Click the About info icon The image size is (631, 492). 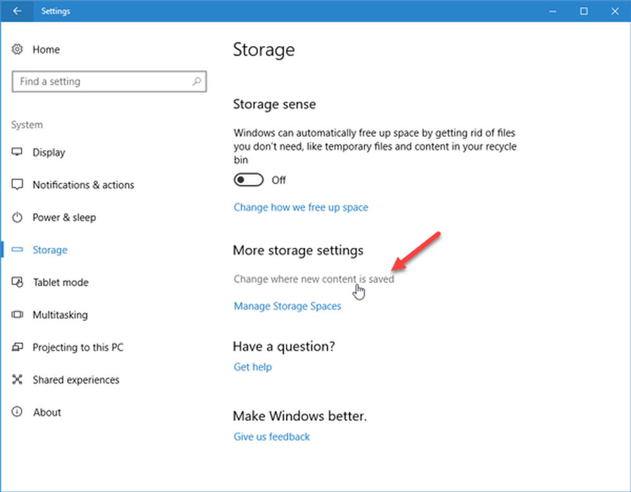[18, 413]
